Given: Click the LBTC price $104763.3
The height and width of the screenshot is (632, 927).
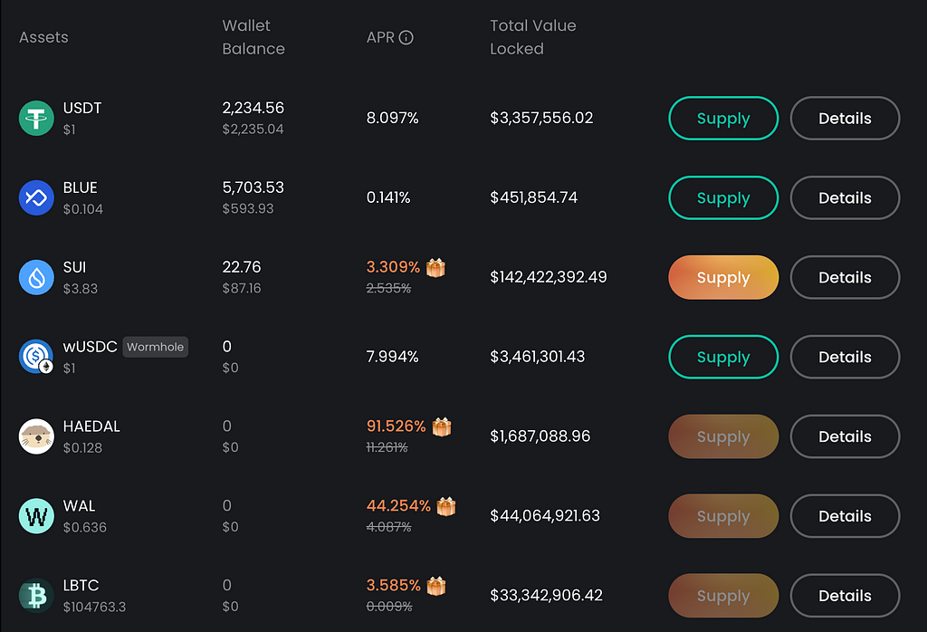Looking at the screenshot, I should tap(94, 608).
